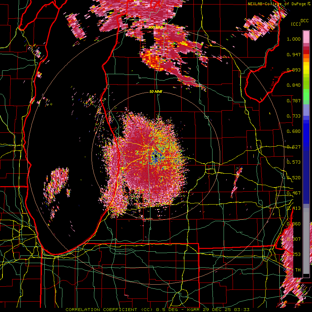312x312 pixels.
Task: Click the 0.467 scale value
Action: [x=294, y=193]
